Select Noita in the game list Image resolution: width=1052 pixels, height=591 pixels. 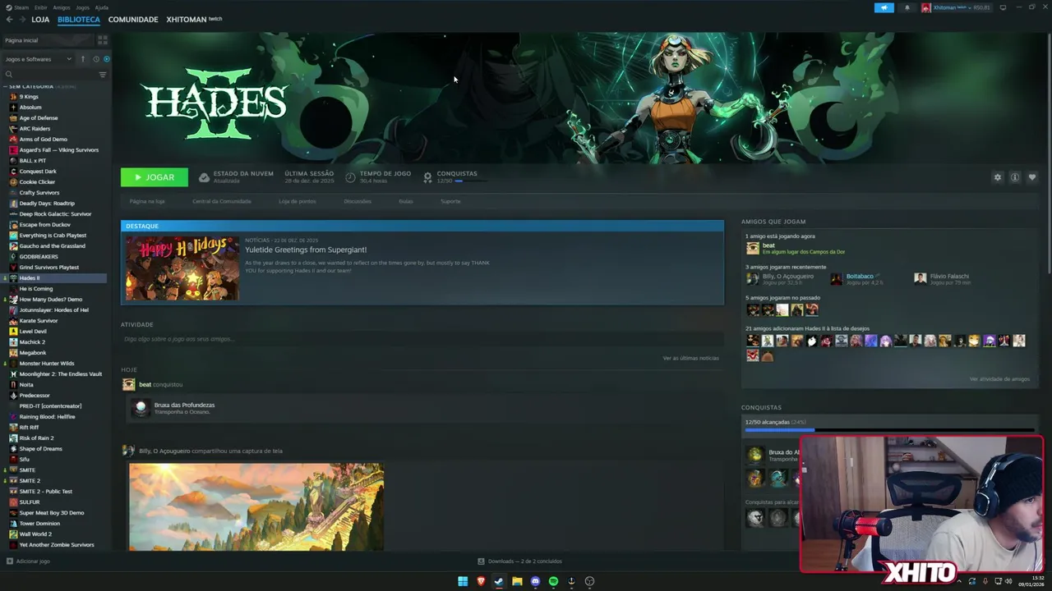(26, 385)
